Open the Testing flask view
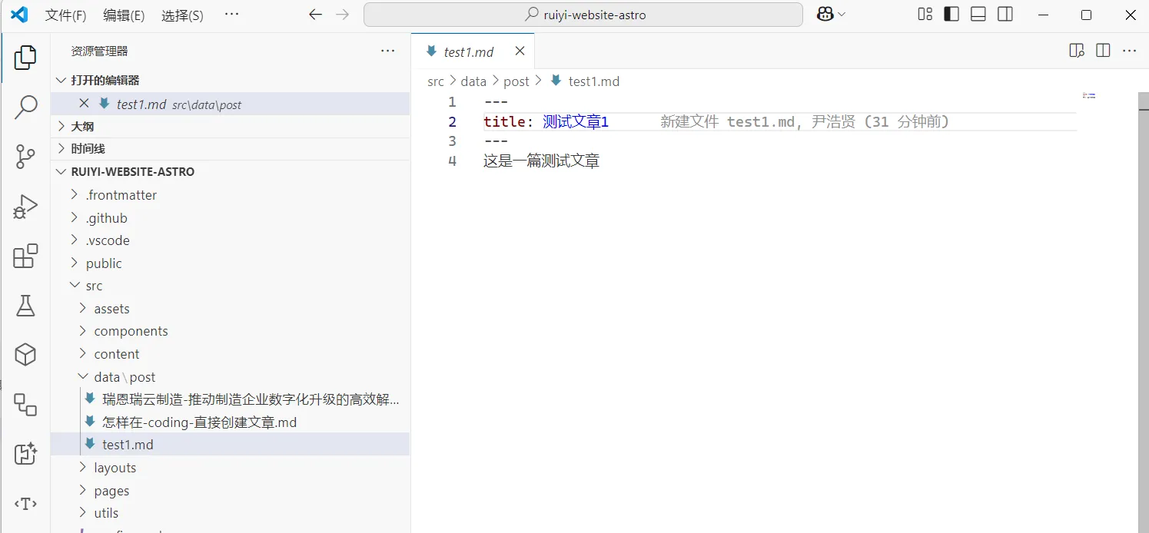The width and height of the screenshot is (1149, 533). coord(25,306)
